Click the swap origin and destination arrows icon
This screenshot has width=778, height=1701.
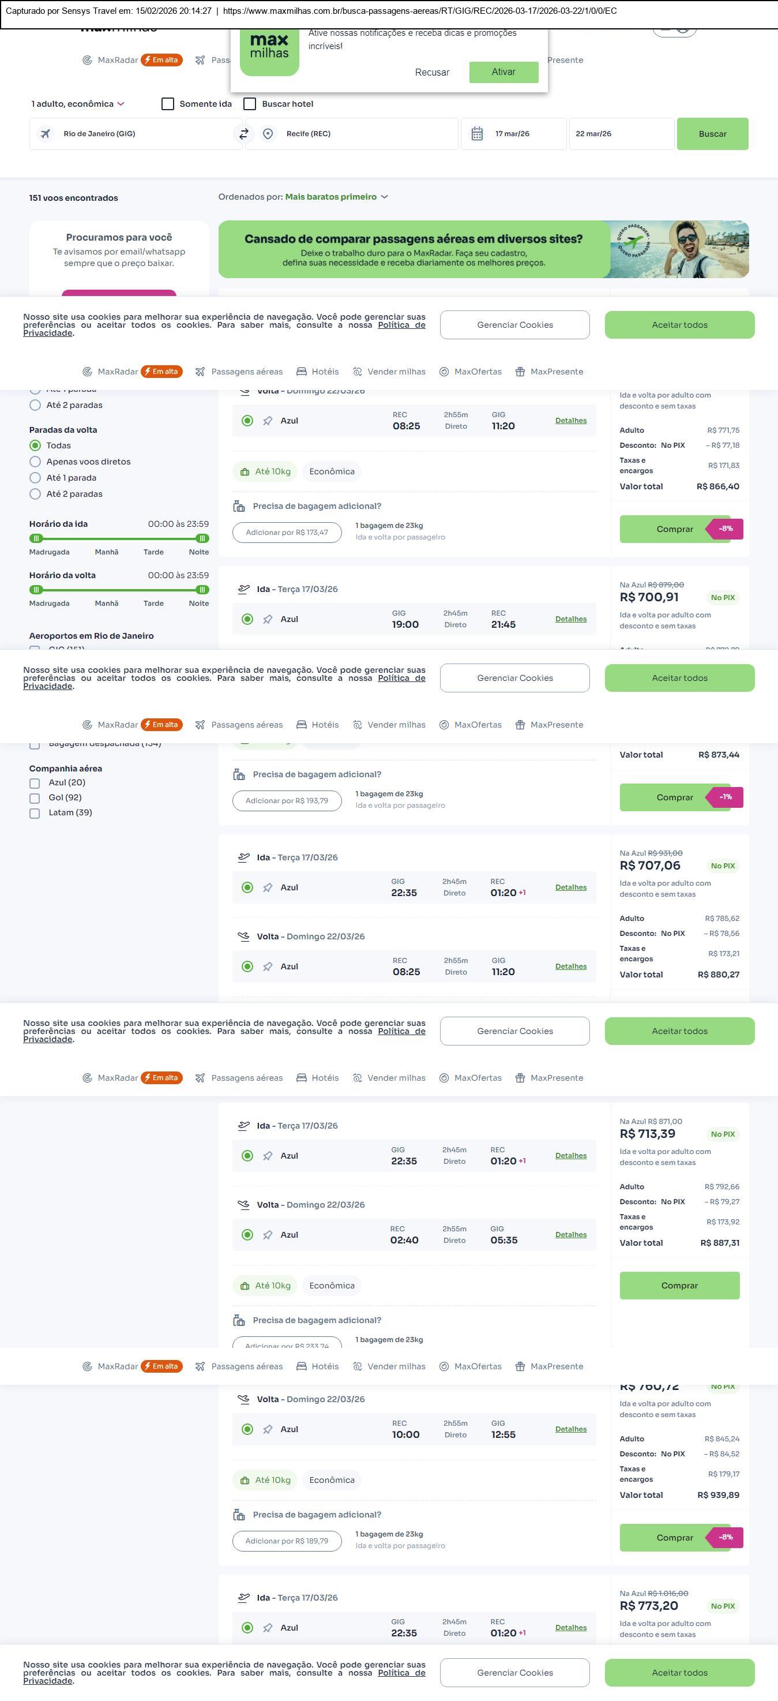243,134
